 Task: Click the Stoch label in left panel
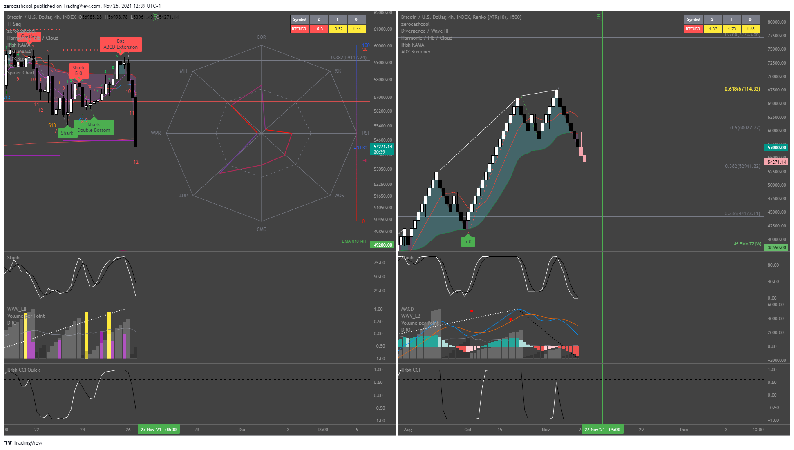click(x=13, y=258)
